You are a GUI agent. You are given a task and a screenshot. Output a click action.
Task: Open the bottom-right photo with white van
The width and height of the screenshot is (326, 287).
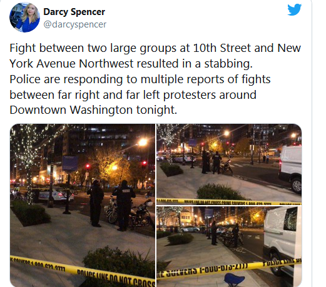tap(229, 247)
